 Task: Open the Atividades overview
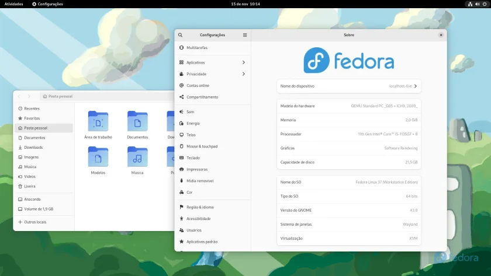click(x=14, y=4)
